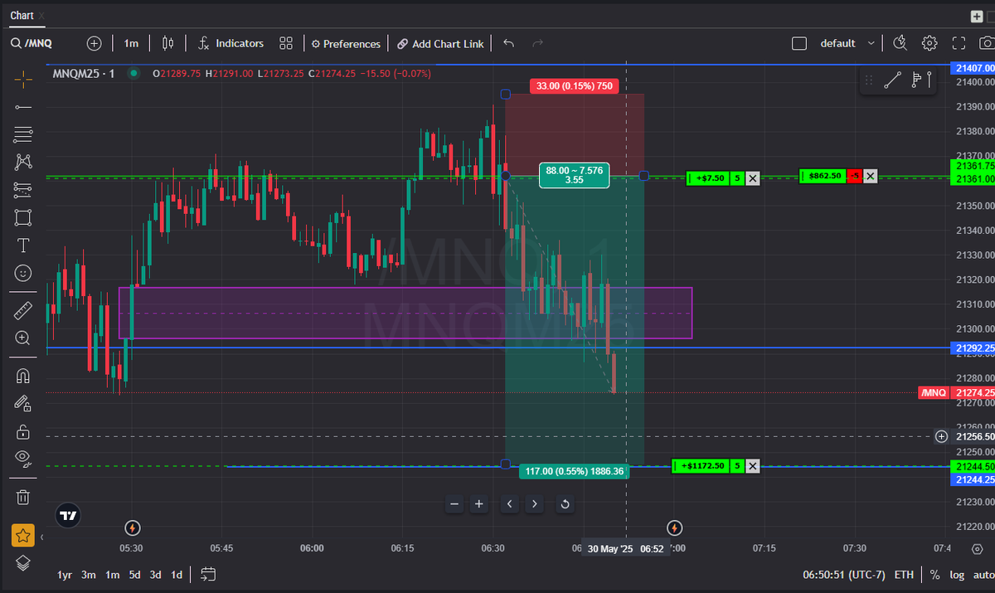Screen dimensions: 995x593
Task: Open the forecasting and measurement tools
Action: [23, 190]
